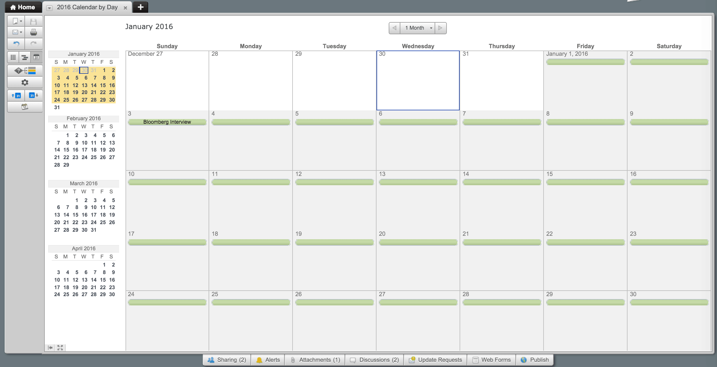Image resolution: width=717 pixels, height=367 pixels.
Task: Click the February 2016 mini-calendar header
Action: point(84,118)
